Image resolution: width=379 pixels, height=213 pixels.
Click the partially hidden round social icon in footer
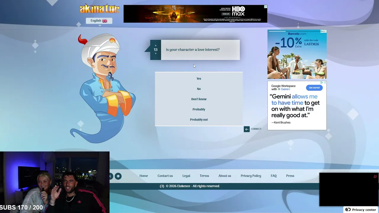point(111,176)
